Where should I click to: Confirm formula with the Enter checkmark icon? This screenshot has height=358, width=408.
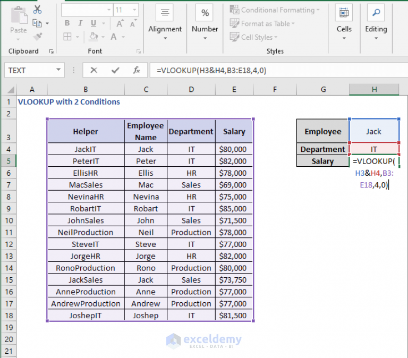(x=115, y=70)
